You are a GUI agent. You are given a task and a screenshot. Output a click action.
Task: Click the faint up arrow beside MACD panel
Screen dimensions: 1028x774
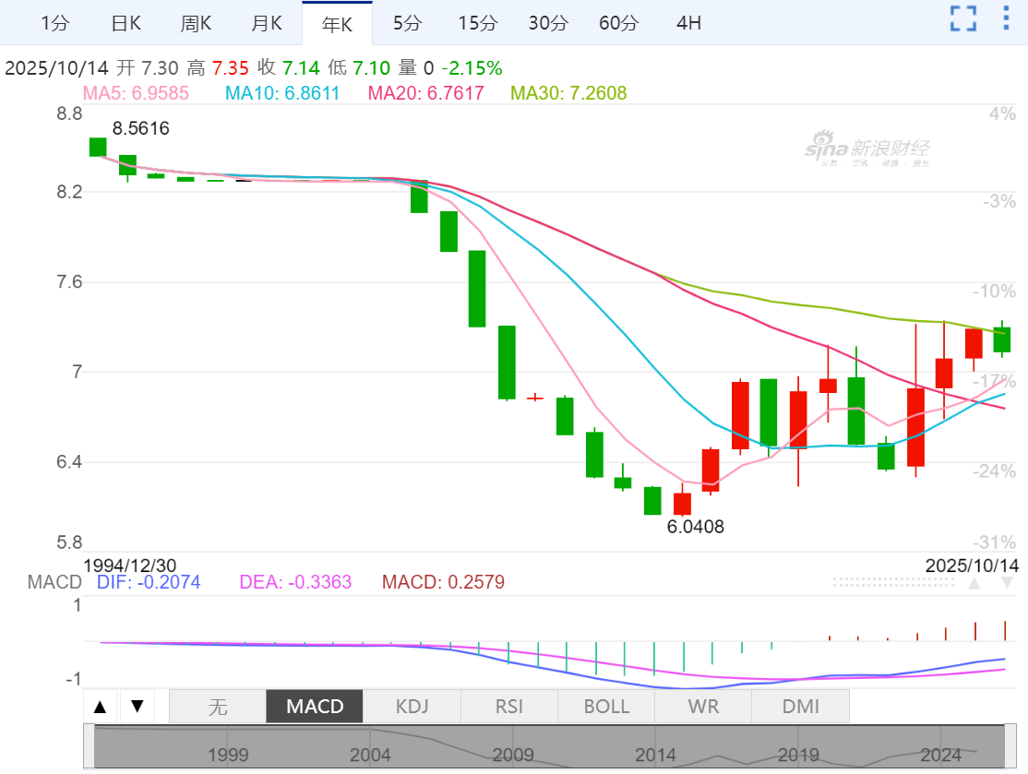tap(974, 583)
